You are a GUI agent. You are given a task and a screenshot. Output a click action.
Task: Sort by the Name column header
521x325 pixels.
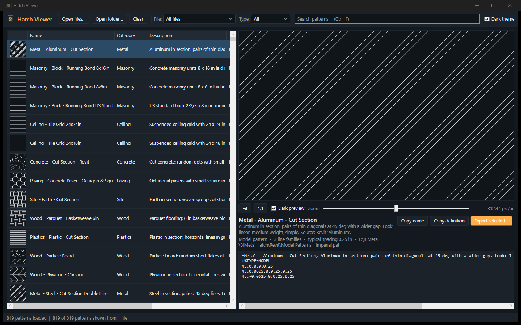[x=71, y=35]
